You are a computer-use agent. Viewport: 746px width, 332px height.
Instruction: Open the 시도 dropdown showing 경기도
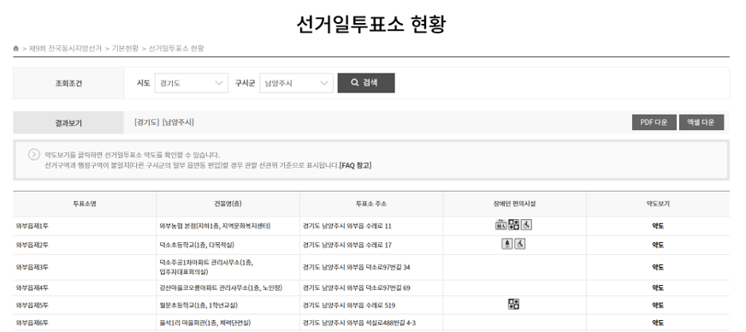[192, 83]
